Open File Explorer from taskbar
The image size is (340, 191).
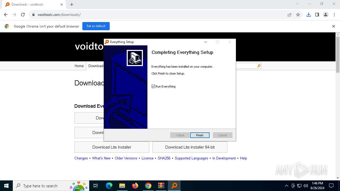point(122,186)
